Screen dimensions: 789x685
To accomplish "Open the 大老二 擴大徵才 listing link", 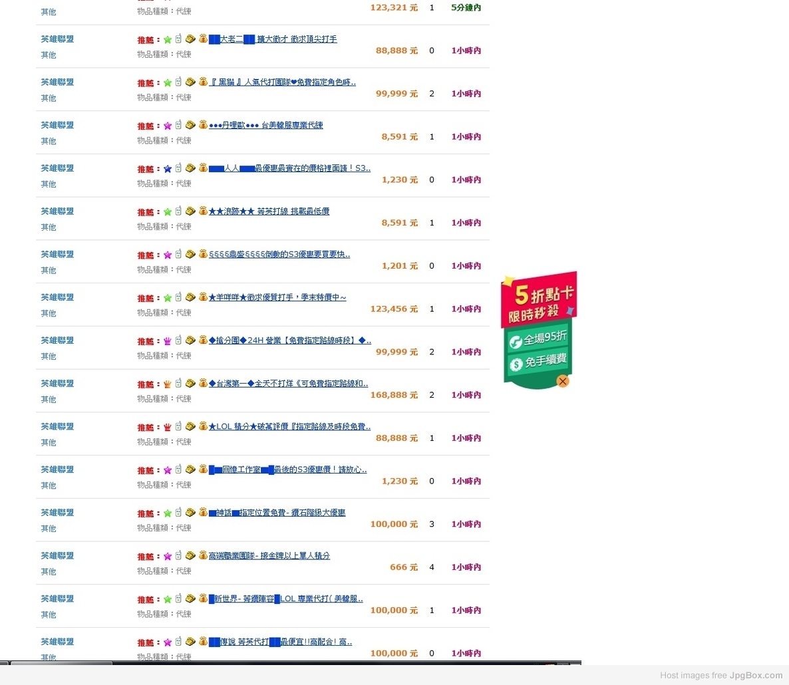I will 273,39.
